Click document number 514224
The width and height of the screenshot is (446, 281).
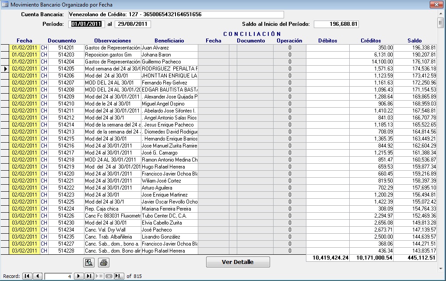click(66, 209)
